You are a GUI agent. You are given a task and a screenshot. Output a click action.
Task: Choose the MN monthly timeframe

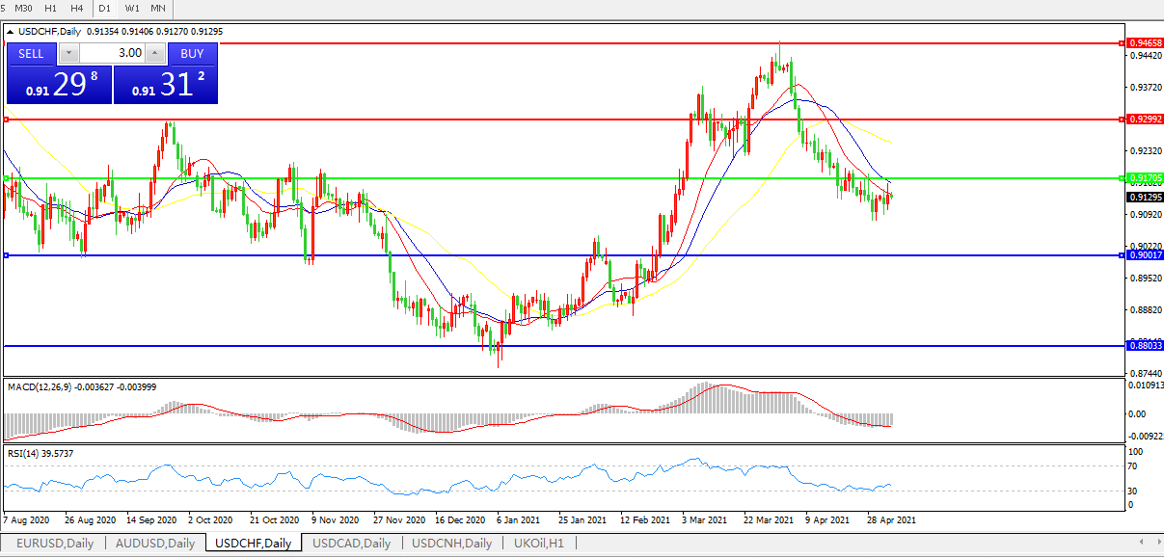[x=158, y=9]
